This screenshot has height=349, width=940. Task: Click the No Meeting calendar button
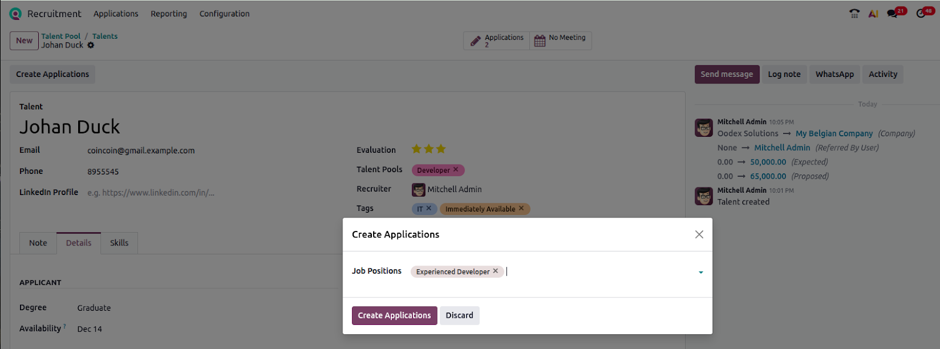pyautogui.click(x=560, y=41)
